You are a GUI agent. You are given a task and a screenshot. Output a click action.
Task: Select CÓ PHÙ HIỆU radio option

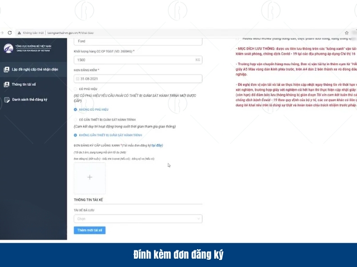click(75, 89)
